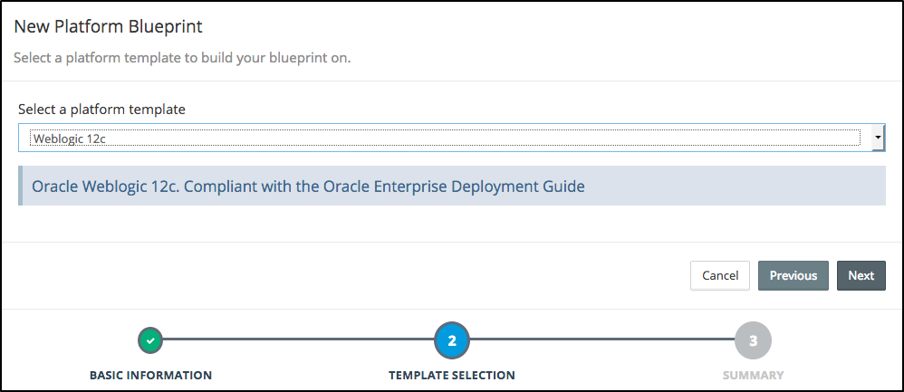Click the green checkmark step icon
Screen dimensions: 904x392
point(150,340)
